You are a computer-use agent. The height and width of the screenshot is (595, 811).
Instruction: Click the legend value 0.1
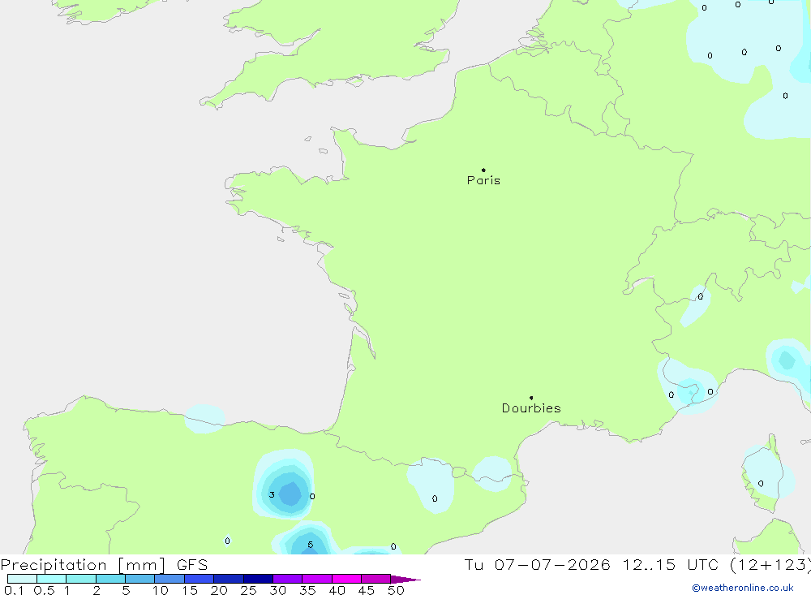tap(14, 590)
